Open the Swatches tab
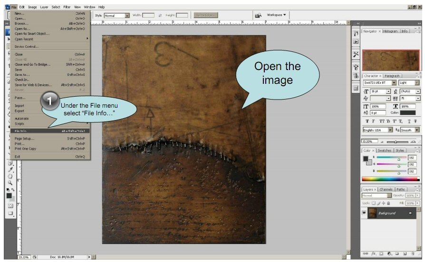Screen dimensions: 425x262 point(385,150)
